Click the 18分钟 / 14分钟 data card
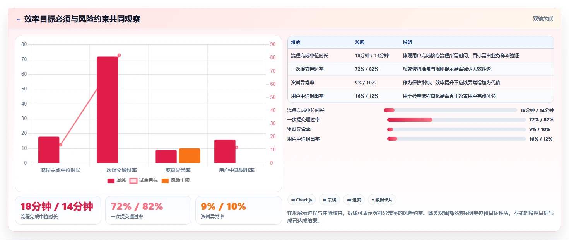This screenshot has width=569, height=240. pyautogui.click(x=58, y=210)
